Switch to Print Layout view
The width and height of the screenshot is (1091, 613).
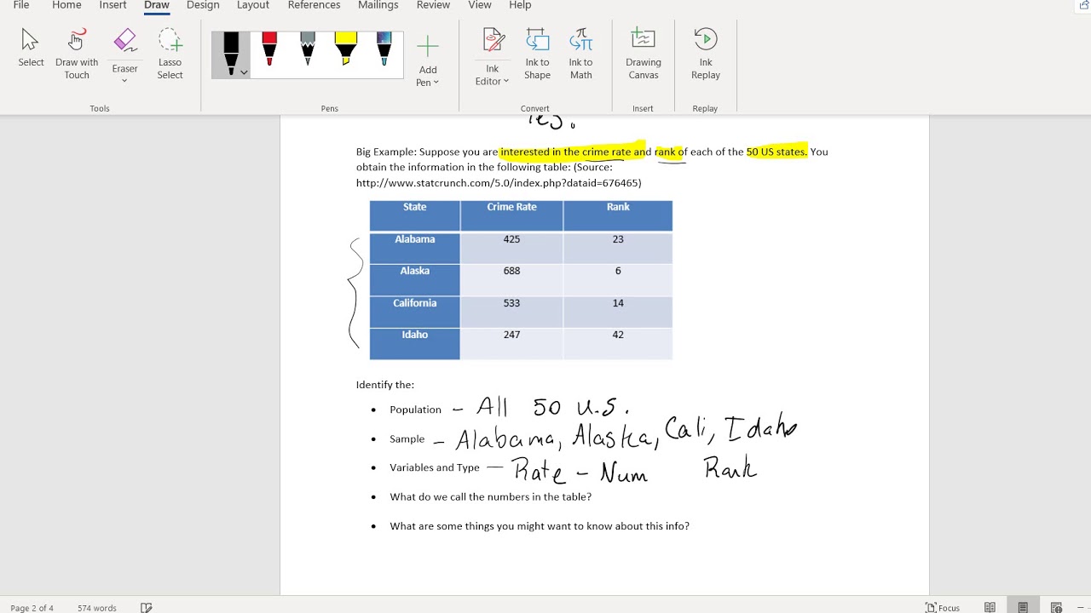pos(1023,608)
